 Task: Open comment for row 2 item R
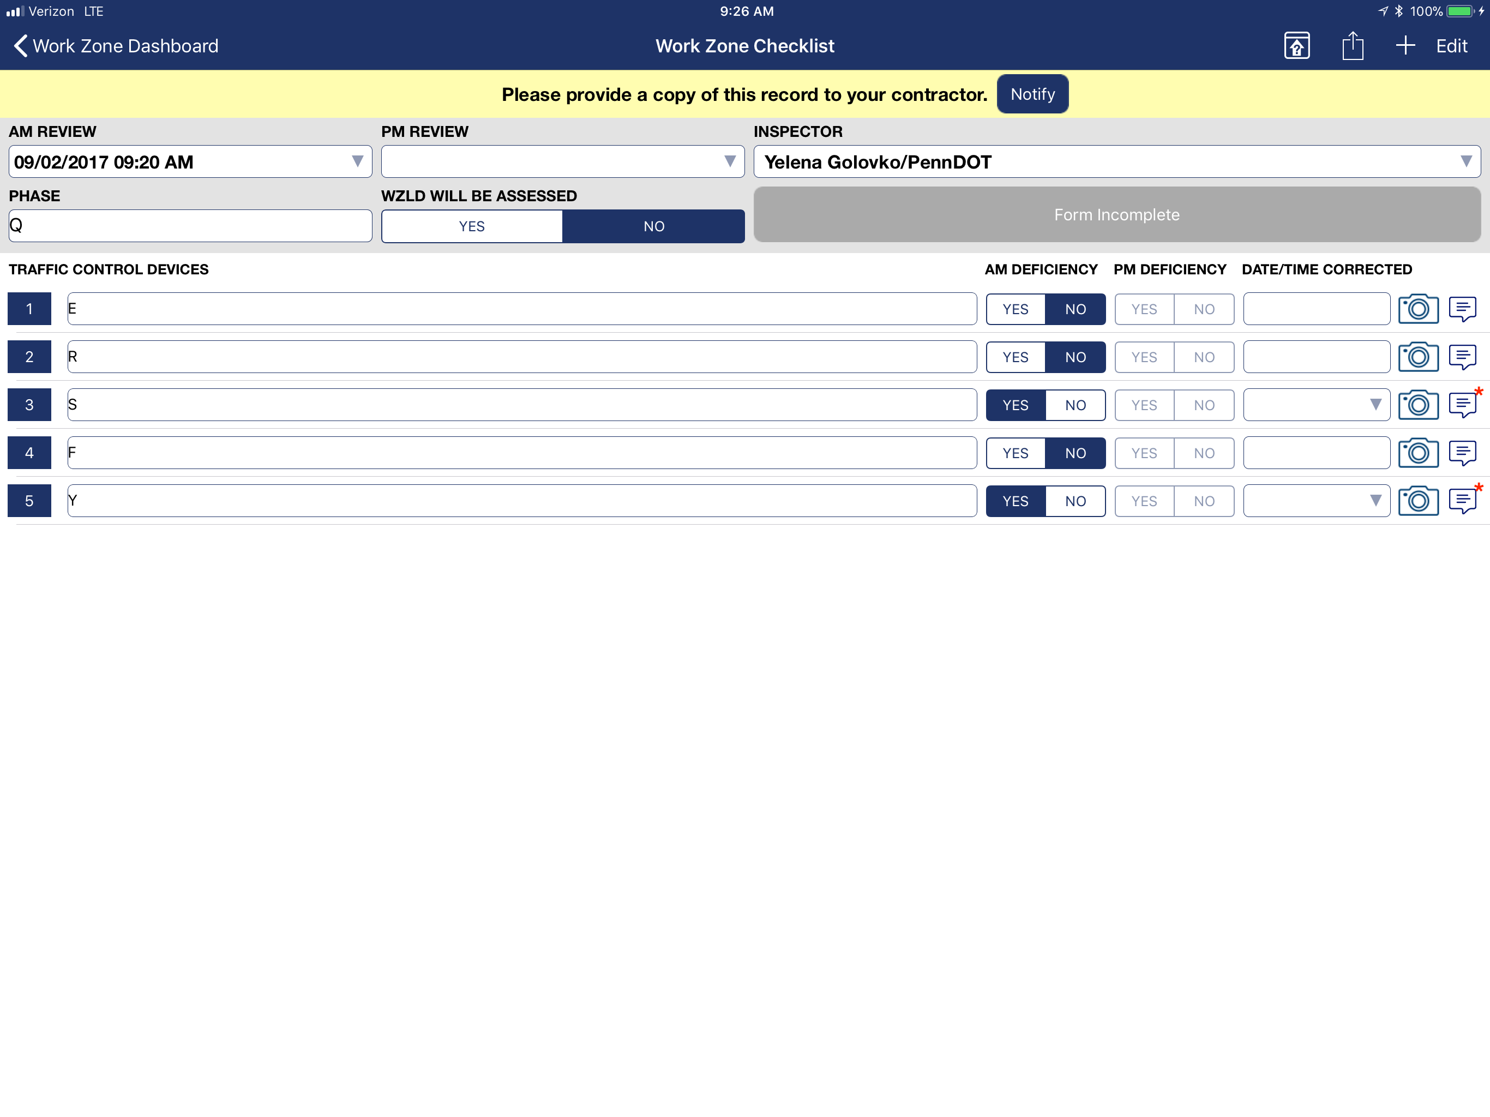1462,358
